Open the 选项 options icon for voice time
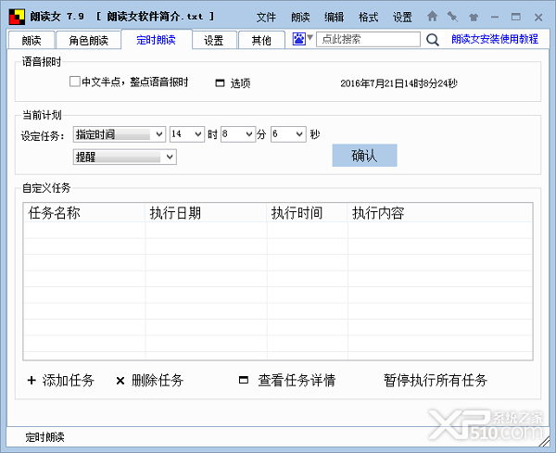Screen dimensions: 556x453 (220, 83)
